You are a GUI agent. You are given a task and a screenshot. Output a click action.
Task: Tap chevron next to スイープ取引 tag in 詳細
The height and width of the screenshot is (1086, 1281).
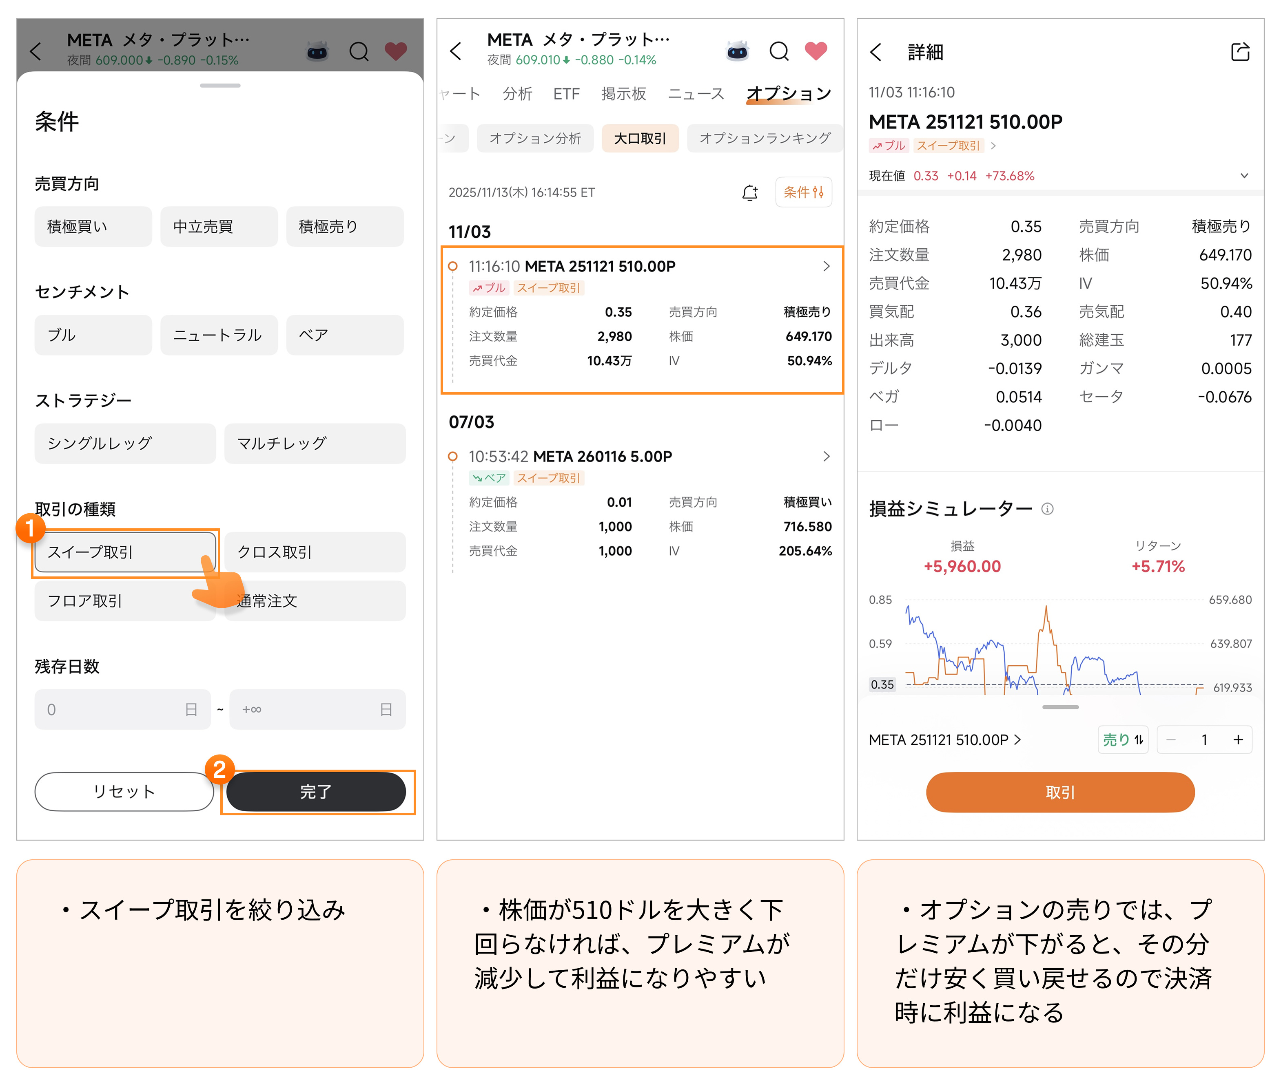click(993, 146)
